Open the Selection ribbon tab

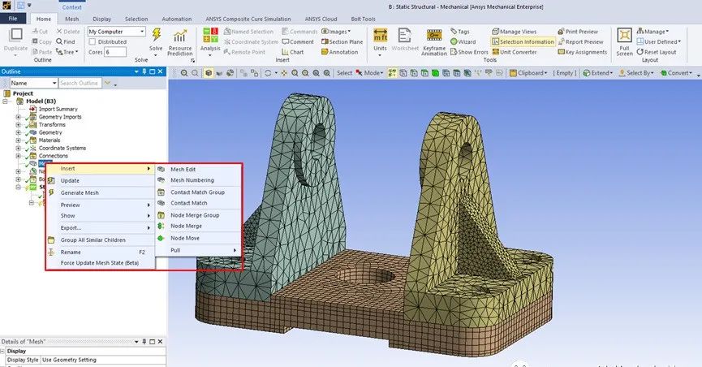click(x=136, y=19)
